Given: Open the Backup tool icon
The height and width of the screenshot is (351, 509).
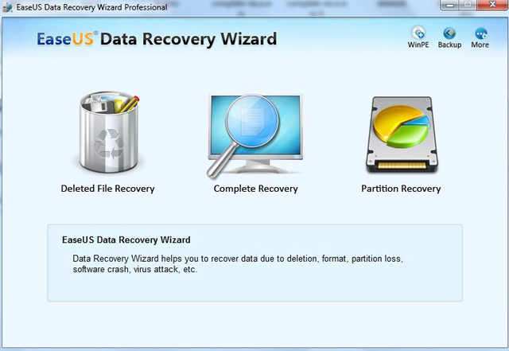Looking at the screenshot, I should tap(449, 33).
